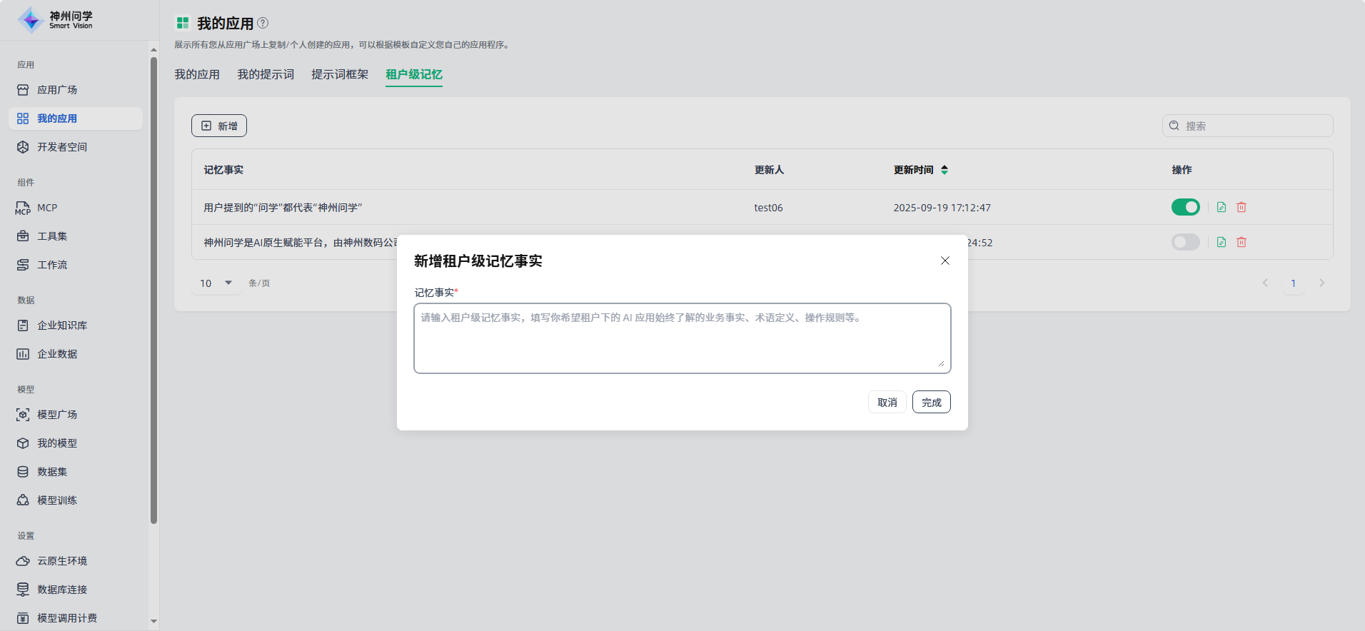1365x631 pixels.
Task: Click the 完成 button in dialog
Action: [x=931, y=402]
